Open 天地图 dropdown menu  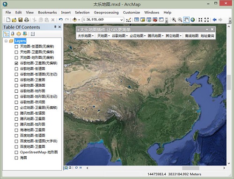tap(103, 36)
